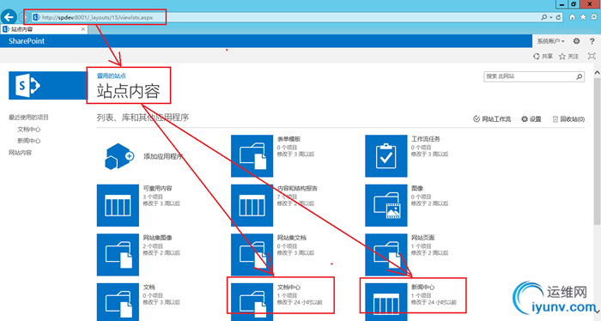Viewport: 601px width, 321px height.
Task: Click the SharePoint text in the suite bar
Action: [27, 41]
